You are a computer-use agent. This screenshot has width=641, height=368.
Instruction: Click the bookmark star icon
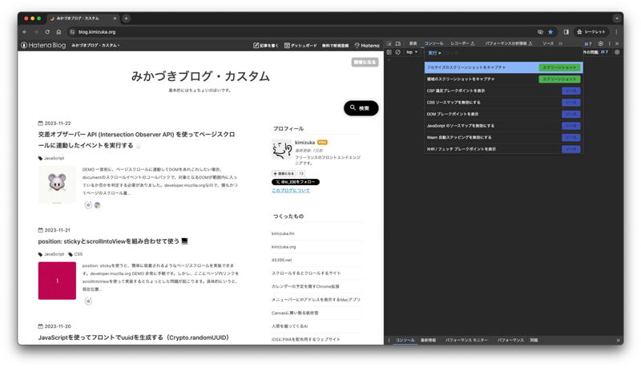pyautogui.click(x=550, y=32)
